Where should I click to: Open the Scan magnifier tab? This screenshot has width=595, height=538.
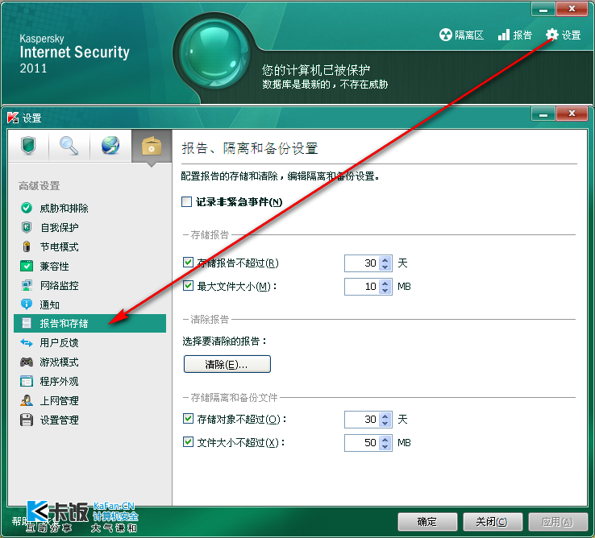69,146
